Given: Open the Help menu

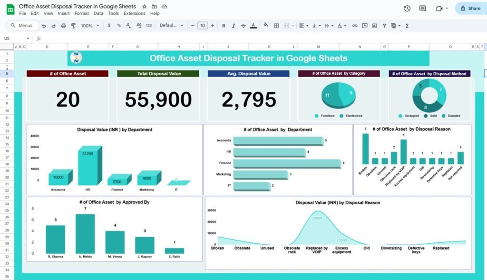Looking at the screenshot, I should click(155, 13).
